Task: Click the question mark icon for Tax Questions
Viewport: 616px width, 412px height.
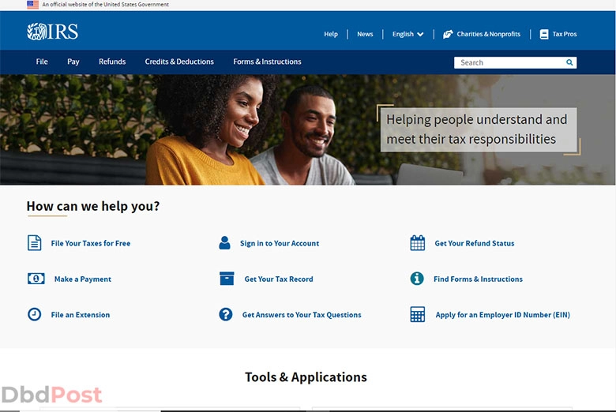Action: (226, 314)
